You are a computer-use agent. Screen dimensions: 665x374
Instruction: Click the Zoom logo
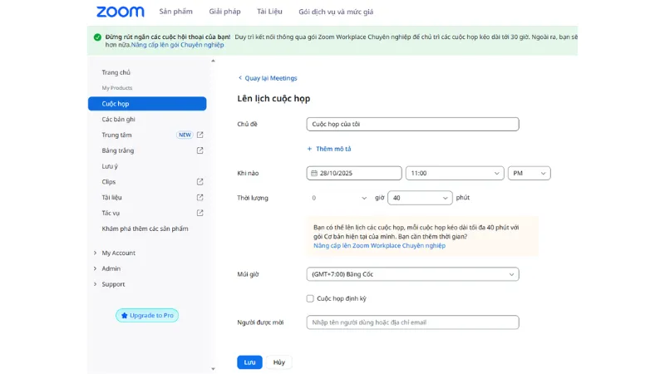[x=120, y=12]
